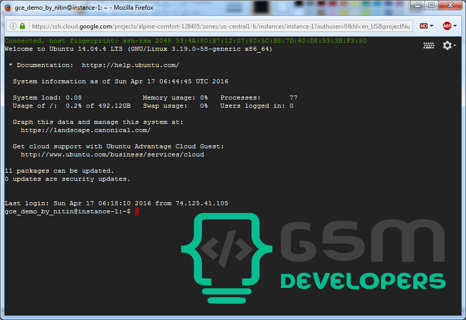466x320 pixels.
Task: Click the host fingerprint connected line
Action: (186, 41)
